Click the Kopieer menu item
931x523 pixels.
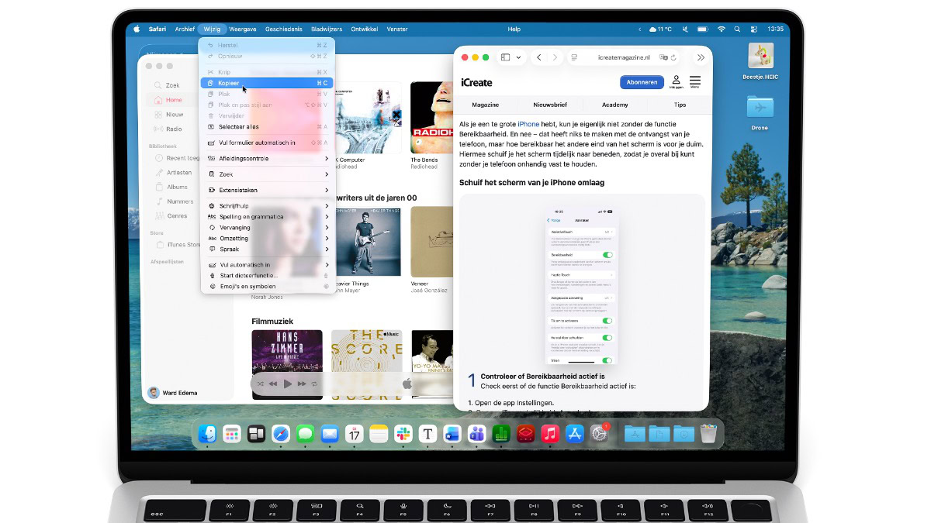point(267,83)
